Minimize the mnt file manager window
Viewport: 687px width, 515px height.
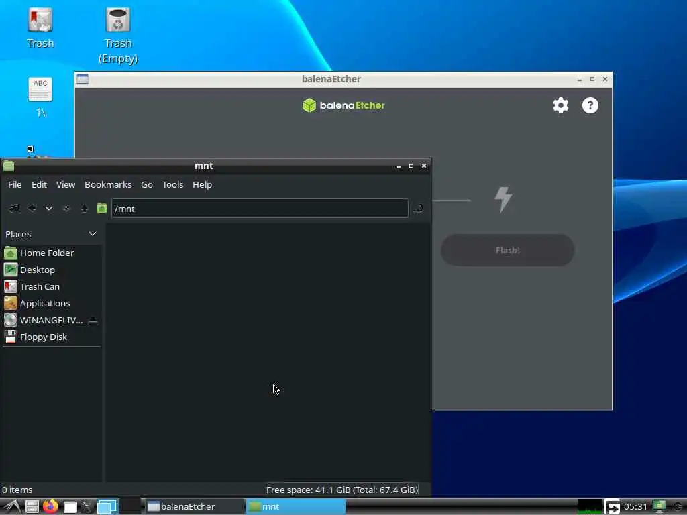[399, 166]
